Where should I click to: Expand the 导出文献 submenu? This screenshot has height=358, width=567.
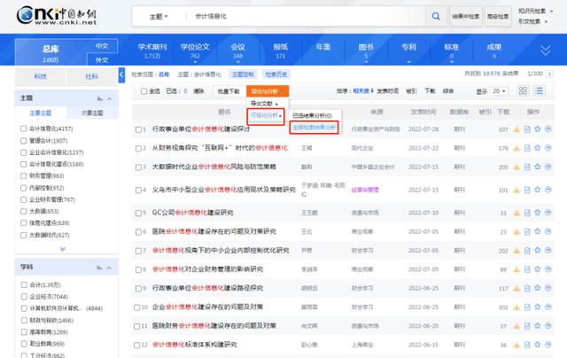[x=264, y=104]
